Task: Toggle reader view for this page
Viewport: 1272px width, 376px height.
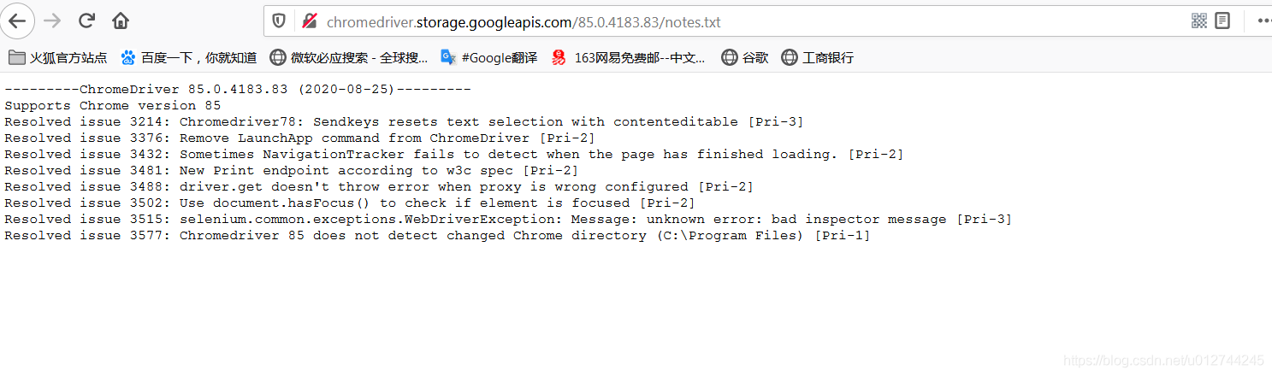Action: pyautogui.click(x=1222, y=21)
